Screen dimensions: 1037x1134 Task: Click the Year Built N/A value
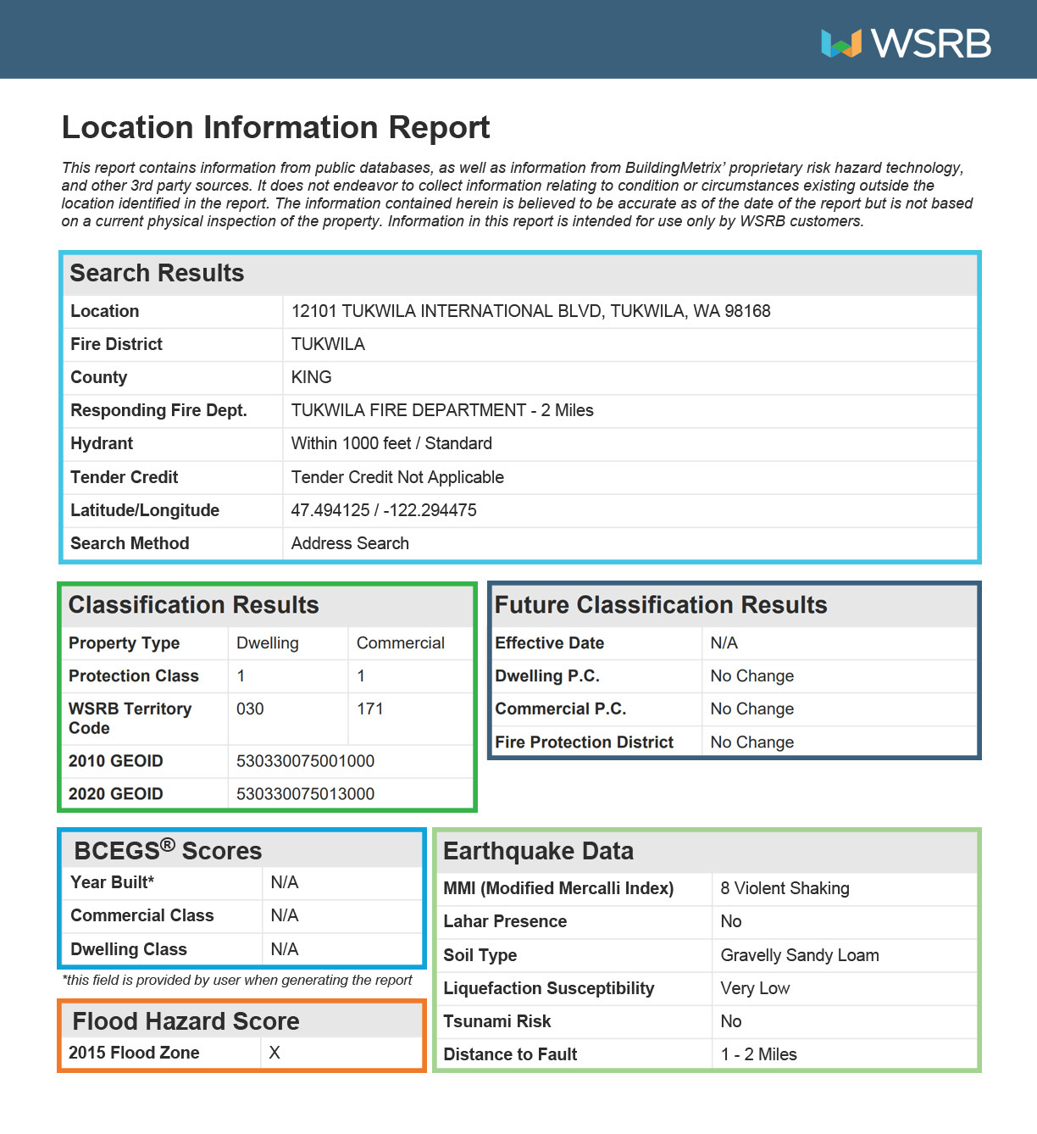coord(285,882)
